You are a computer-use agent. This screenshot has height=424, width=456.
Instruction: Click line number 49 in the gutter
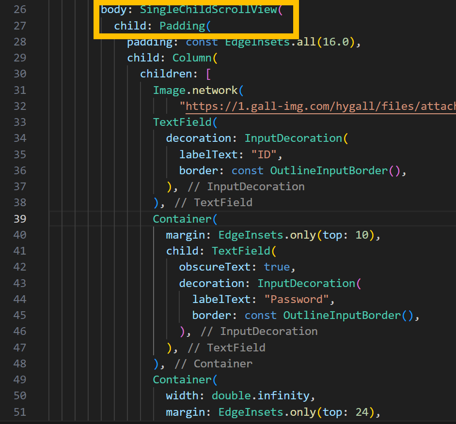click(20, 379)
